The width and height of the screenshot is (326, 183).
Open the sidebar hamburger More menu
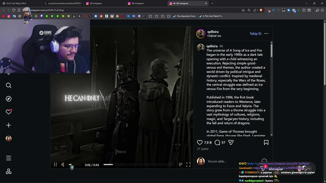(x=9, y=158)
